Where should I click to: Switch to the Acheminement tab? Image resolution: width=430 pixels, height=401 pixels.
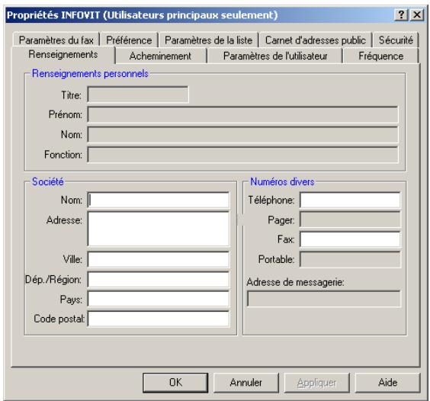pyautogui.click(x=160, y=56)
